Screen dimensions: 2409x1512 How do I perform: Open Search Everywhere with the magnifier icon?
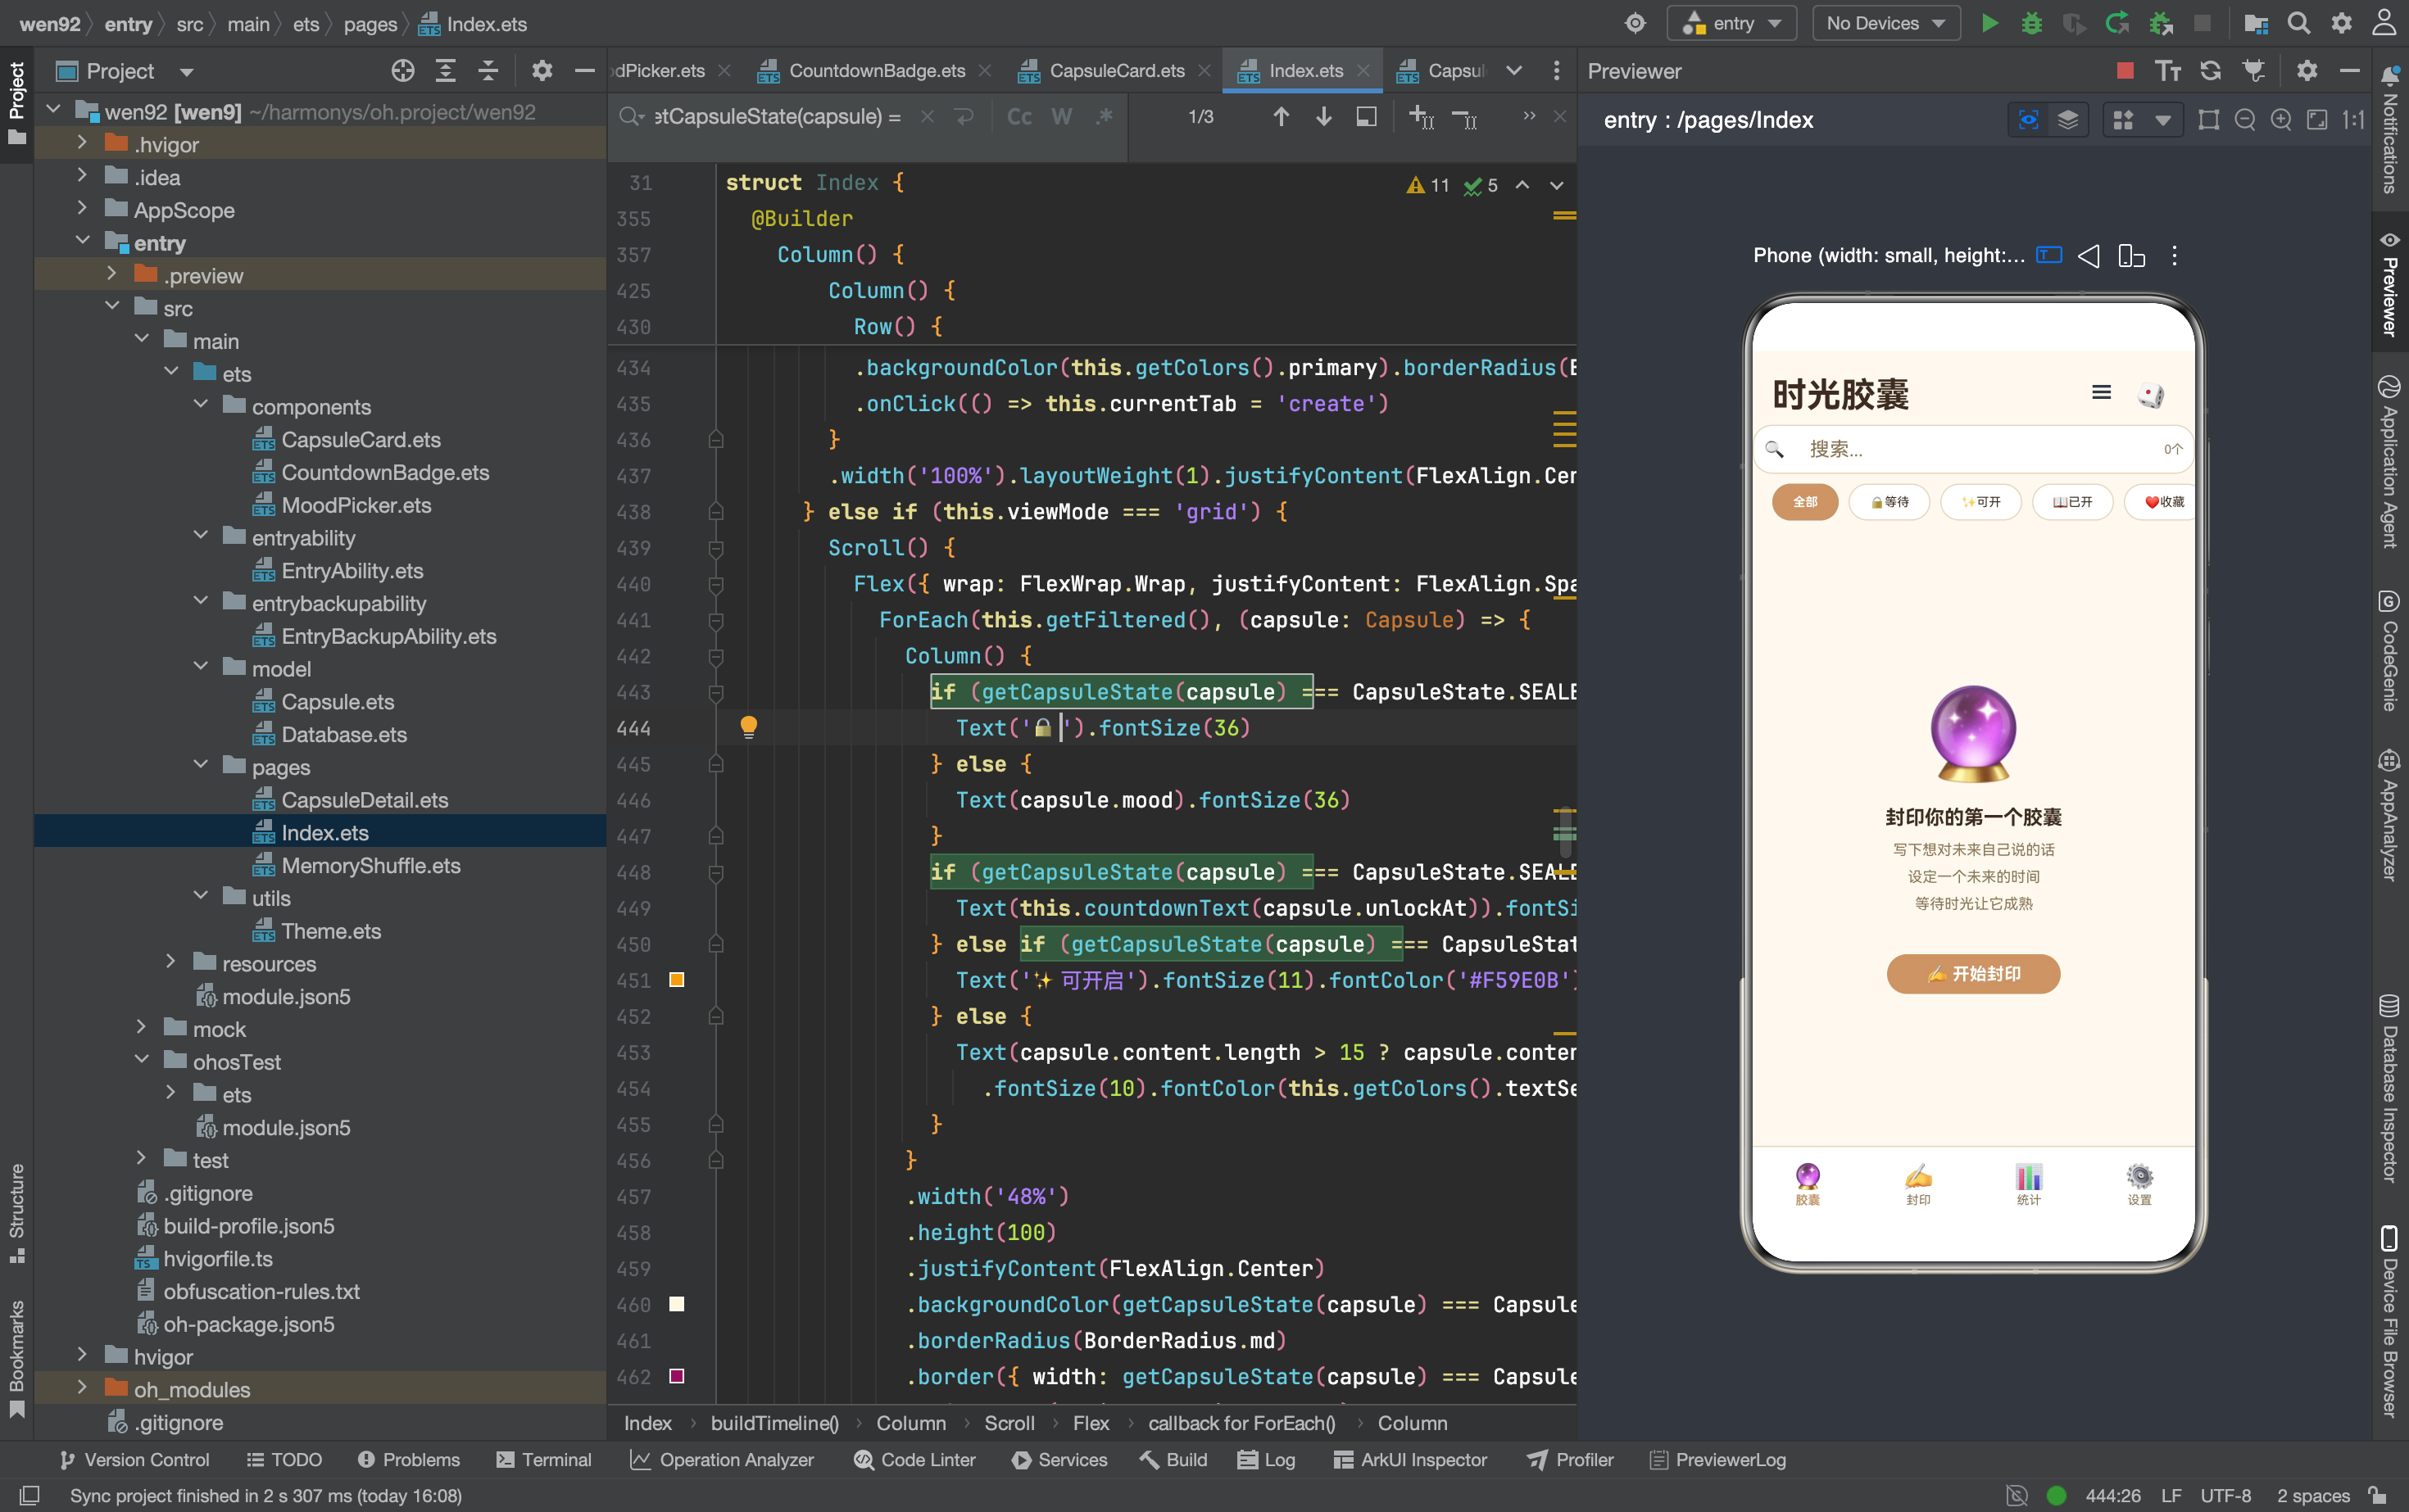pyautogui.click(x=2299, y=24)
